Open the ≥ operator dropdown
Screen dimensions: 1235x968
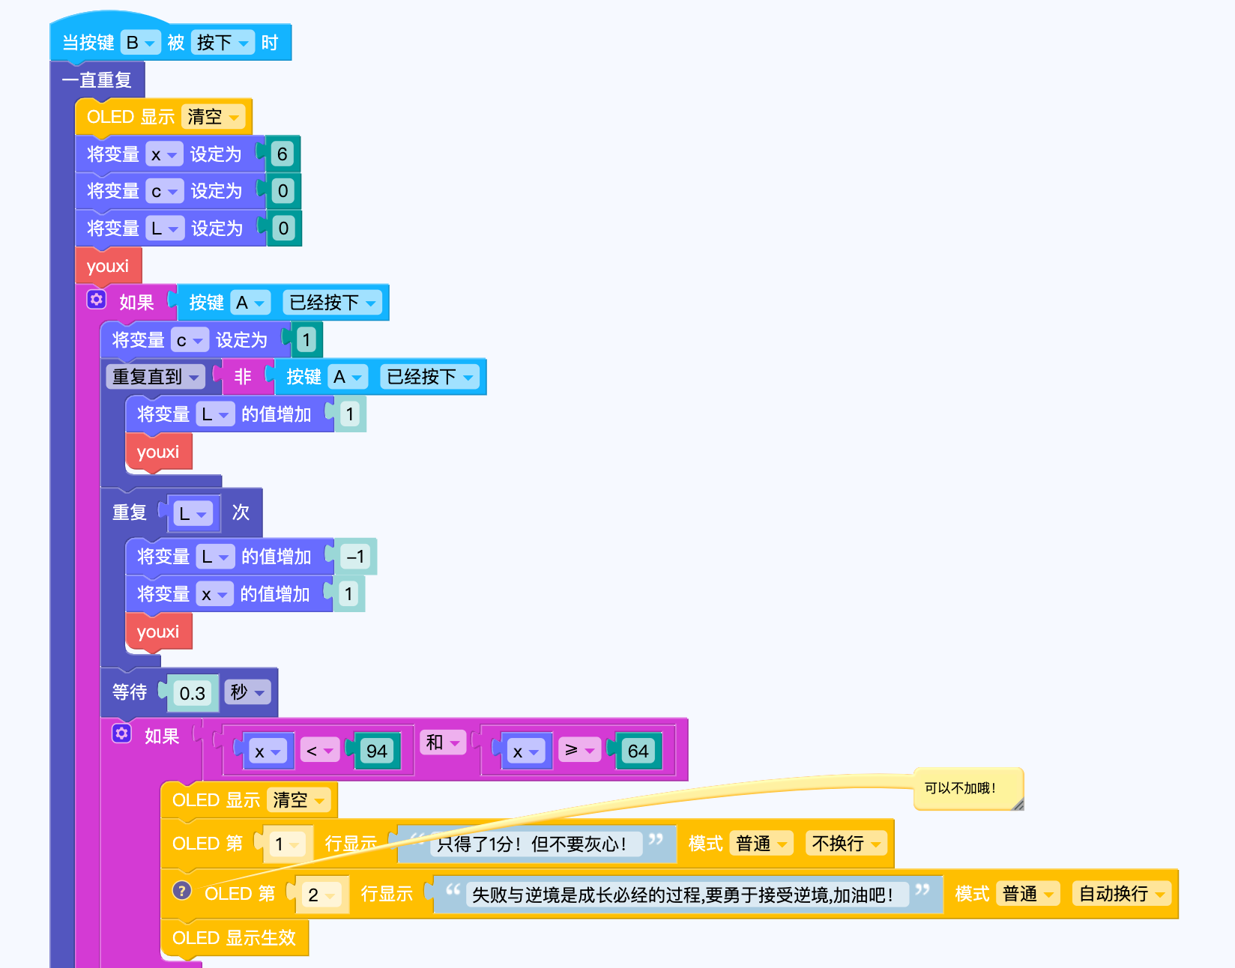(579, 750)
